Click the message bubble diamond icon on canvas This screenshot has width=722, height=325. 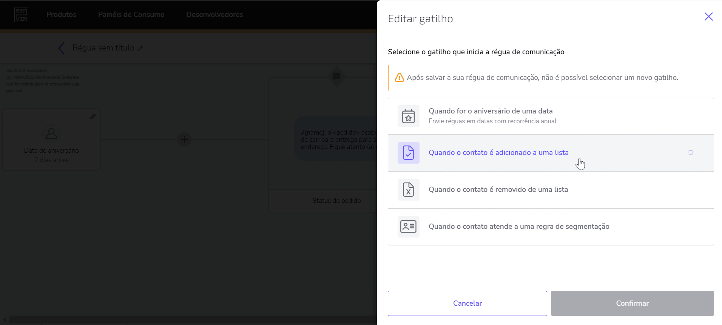pos(336,77)
